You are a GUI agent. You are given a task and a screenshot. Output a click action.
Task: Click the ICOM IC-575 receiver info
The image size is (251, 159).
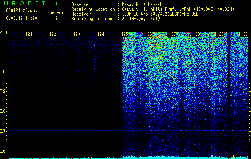tap(160, 14)
